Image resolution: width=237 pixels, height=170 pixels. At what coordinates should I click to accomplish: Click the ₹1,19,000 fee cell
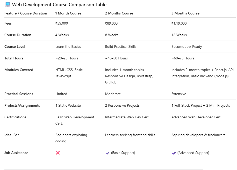[179, 23]
